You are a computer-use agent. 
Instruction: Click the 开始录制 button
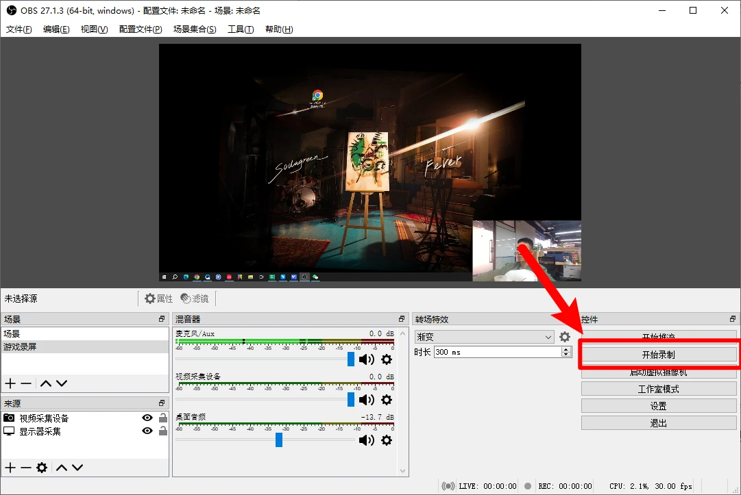pos(659,355)
